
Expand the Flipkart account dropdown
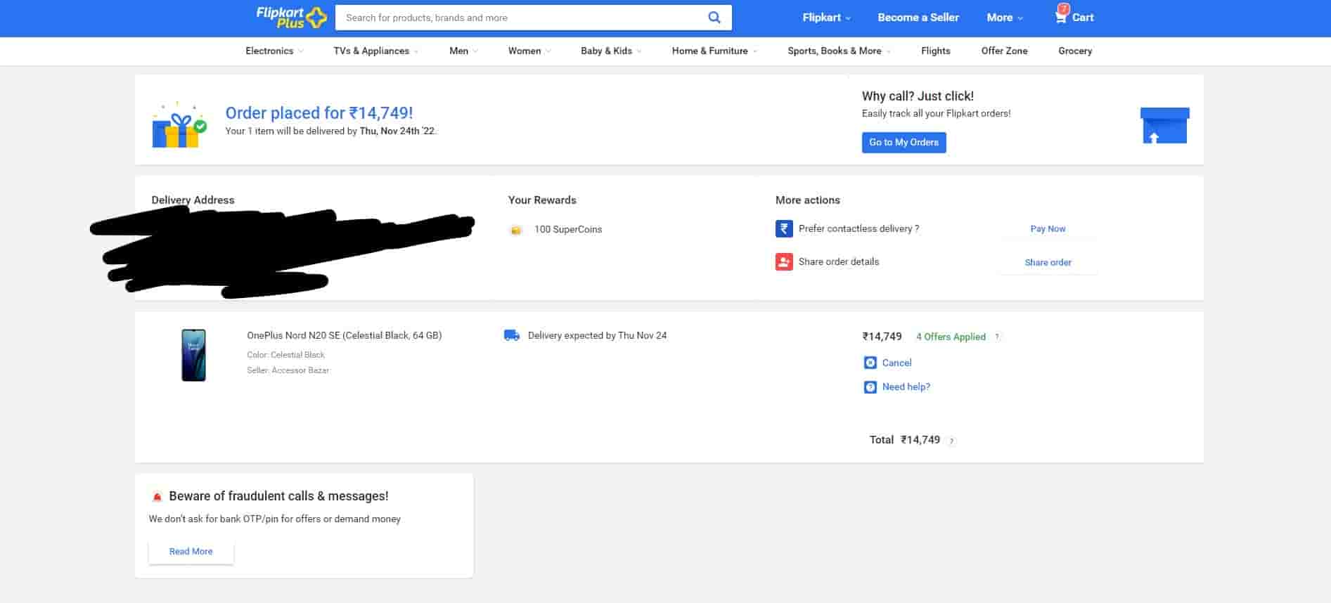pyautogui.click(x=826, y=18)
